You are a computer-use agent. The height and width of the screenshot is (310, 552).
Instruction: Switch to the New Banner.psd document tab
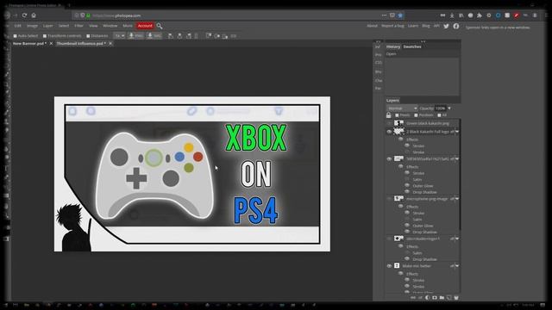pyautogui.click(x=29, y=43)
